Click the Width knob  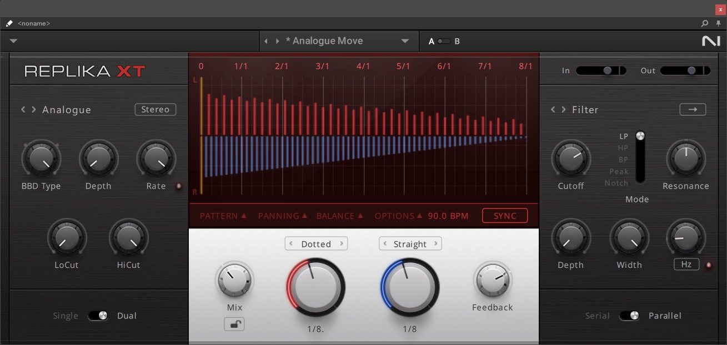[x=629, y=238]
